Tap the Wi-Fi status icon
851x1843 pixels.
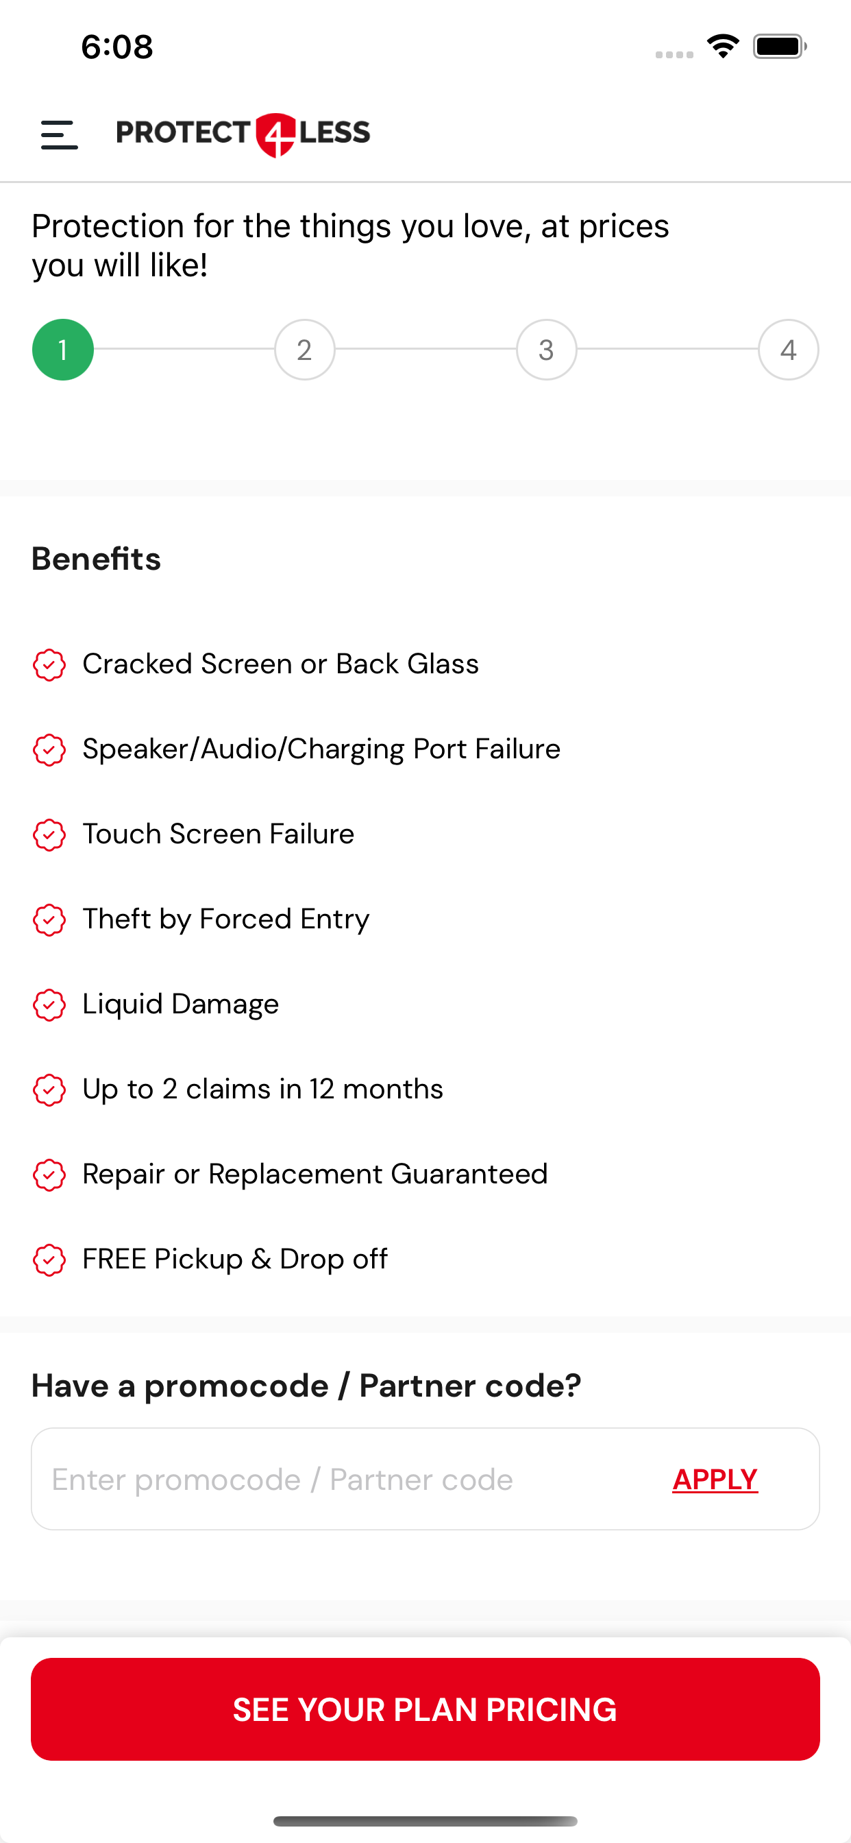pyautogui.click(x=723, y=47)
